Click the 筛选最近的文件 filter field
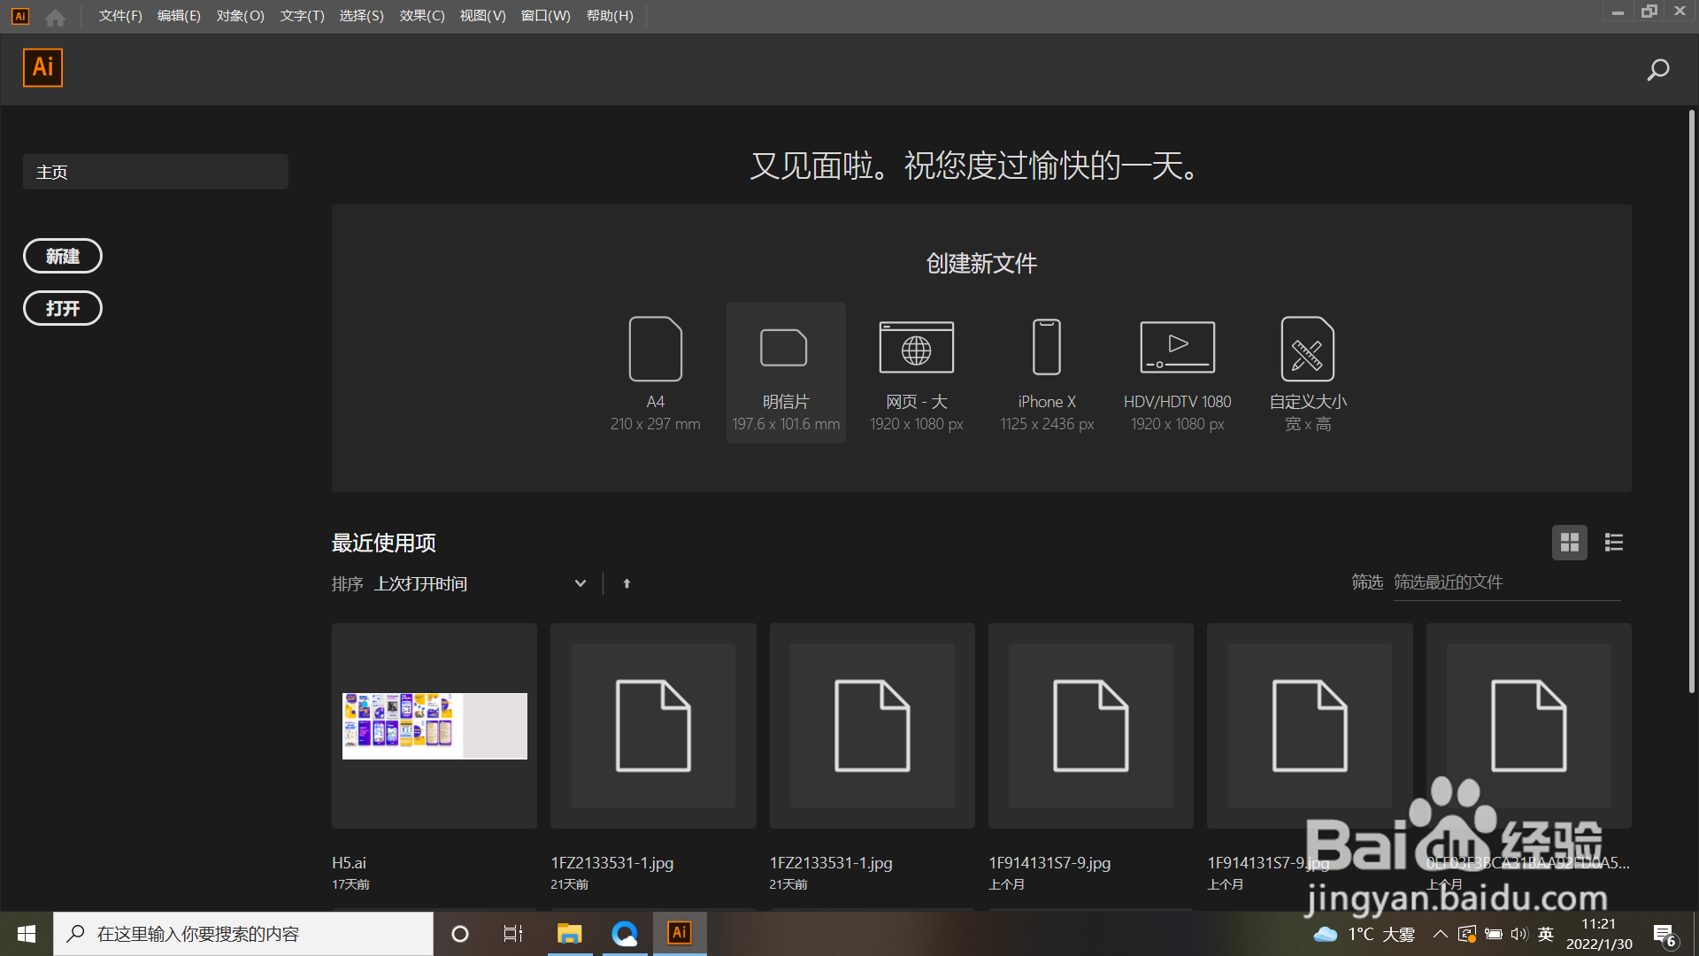The height and width of the screenshot is (956, 1699). (x=1506, y=582)
